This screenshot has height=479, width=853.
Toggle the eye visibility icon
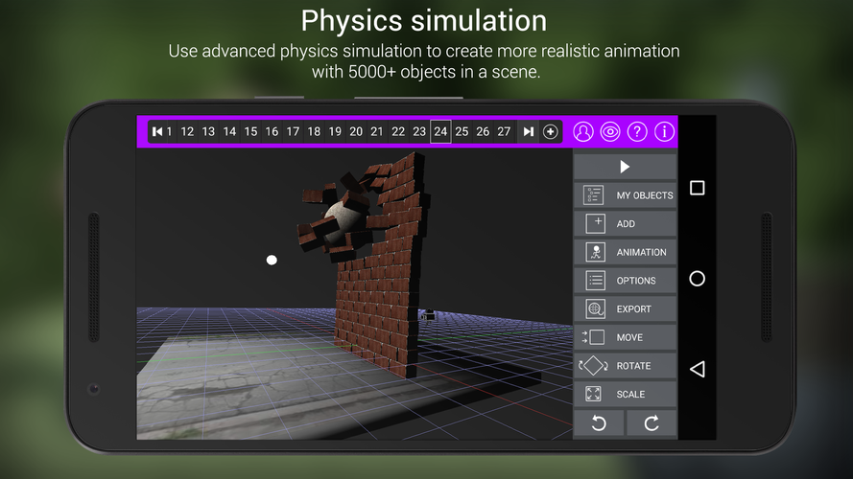click(610, 131)
